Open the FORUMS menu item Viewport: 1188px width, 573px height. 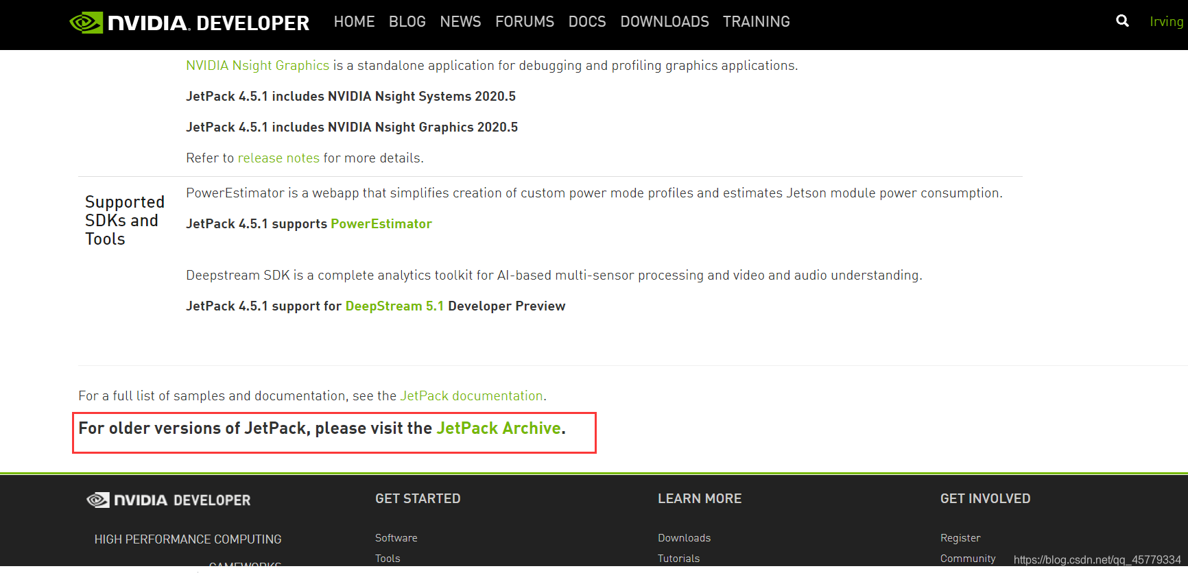click(525, 22)
